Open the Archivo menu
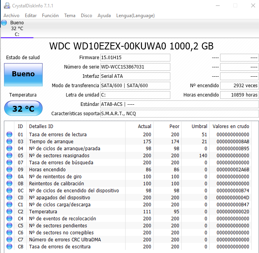259x253 pixels. tap(11, 16)
